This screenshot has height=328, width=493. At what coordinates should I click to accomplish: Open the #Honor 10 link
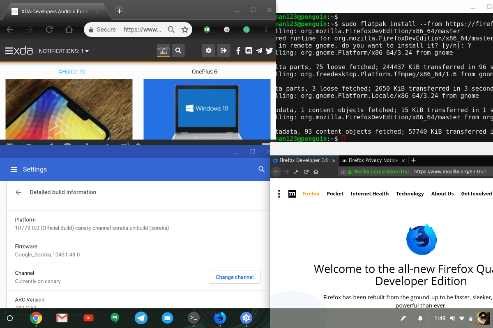pyautogui.click(x=72, y=72)
